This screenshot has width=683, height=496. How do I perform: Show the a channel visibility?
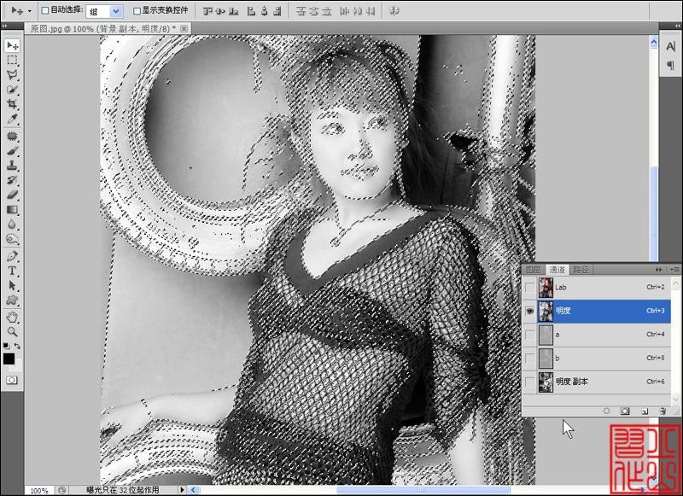click(529, 335)
